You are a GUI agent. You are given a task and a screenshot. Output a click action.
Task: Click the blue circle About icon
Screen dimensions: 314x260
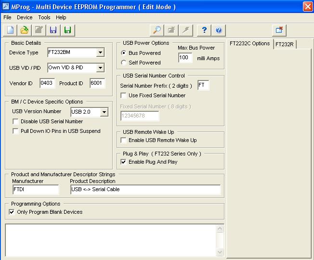coord(218,30)
